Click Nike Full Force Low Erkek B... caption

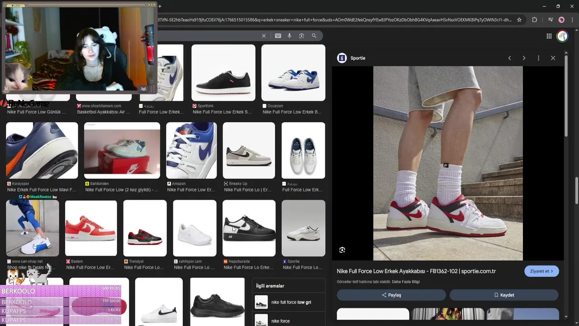(x=292, y=112)
